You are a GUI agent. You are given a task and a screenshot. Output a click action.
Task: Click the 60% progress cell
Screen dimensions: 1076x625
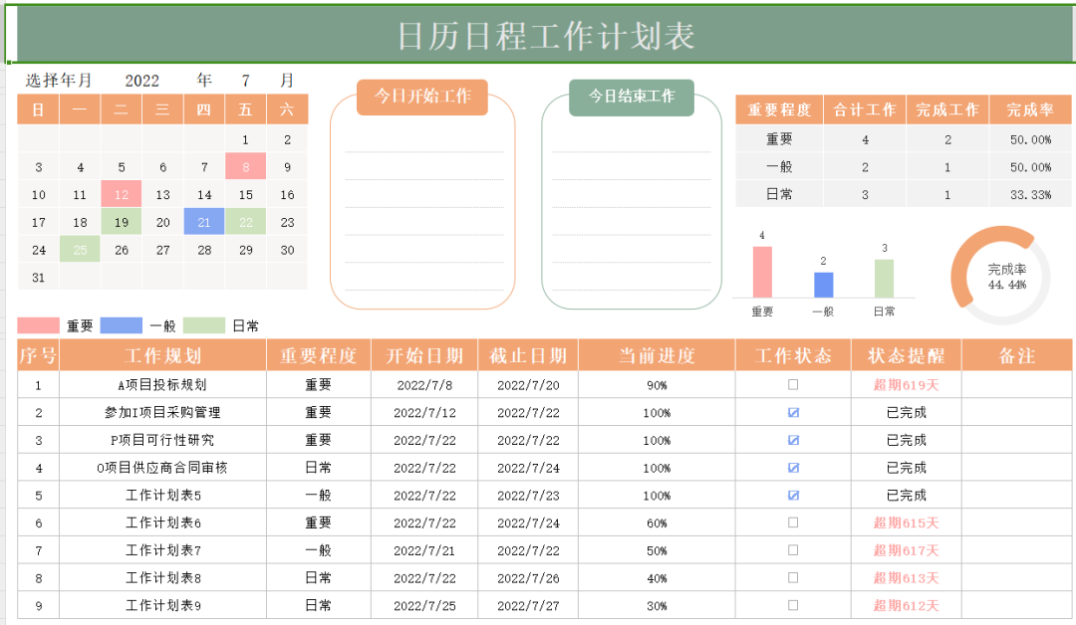(657, 522)
